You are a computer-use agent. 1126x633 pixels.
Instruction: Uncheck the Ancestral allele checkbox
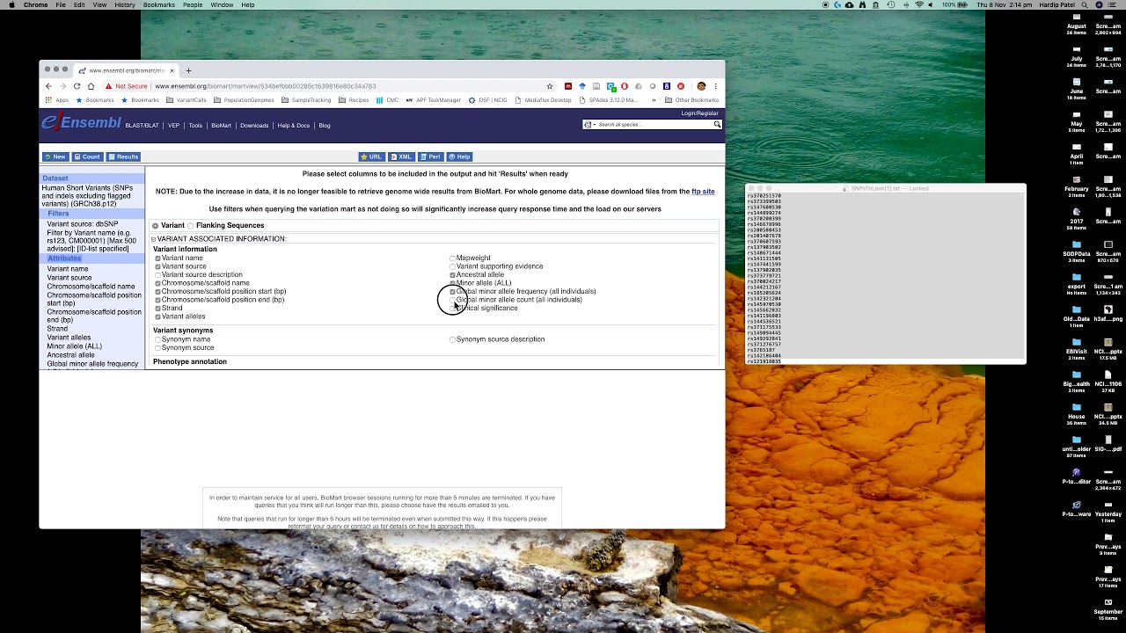[x=453, y=275]
